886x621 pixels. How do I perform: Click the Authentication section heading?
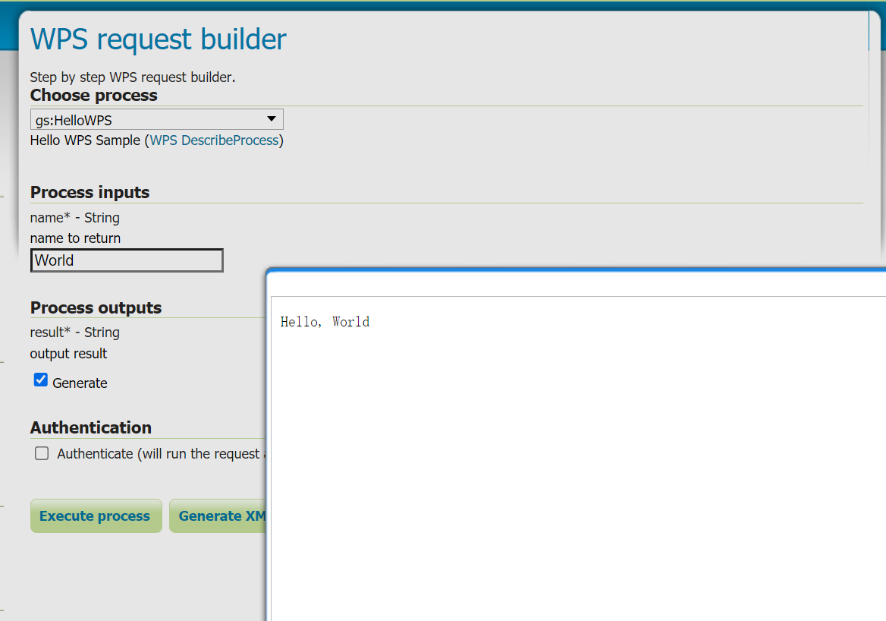click(91, 427)
